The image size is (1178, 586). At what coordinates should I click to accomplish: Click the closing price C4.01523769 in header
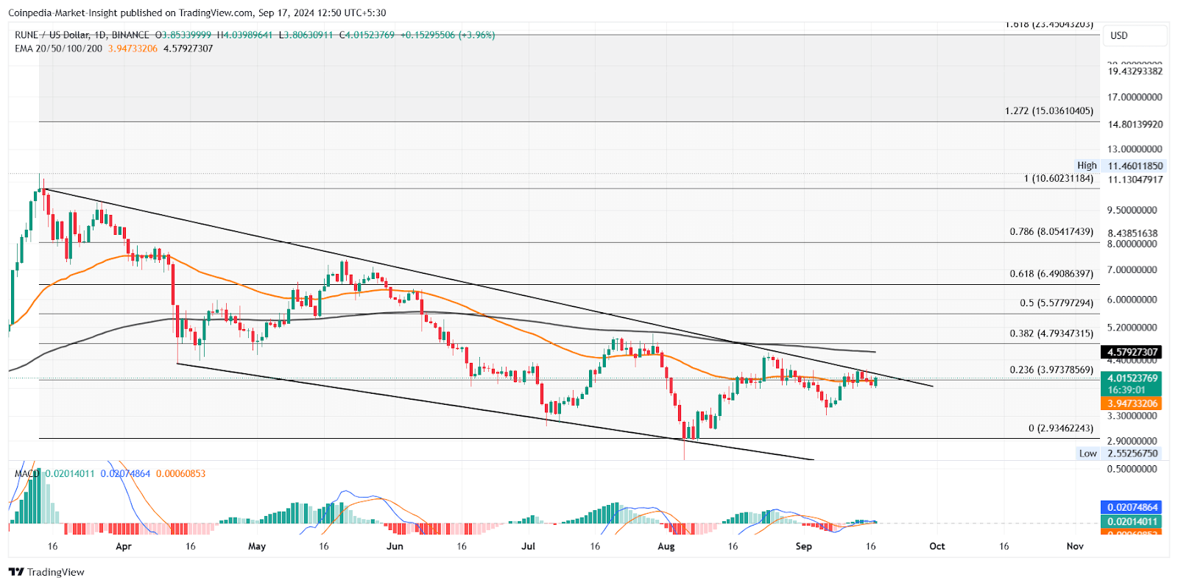(x=367, y=35)
